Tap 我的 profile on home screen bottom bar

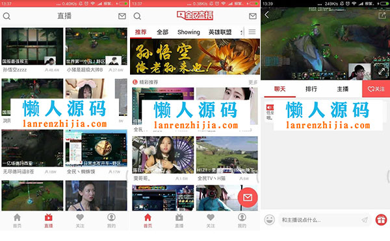242,220
